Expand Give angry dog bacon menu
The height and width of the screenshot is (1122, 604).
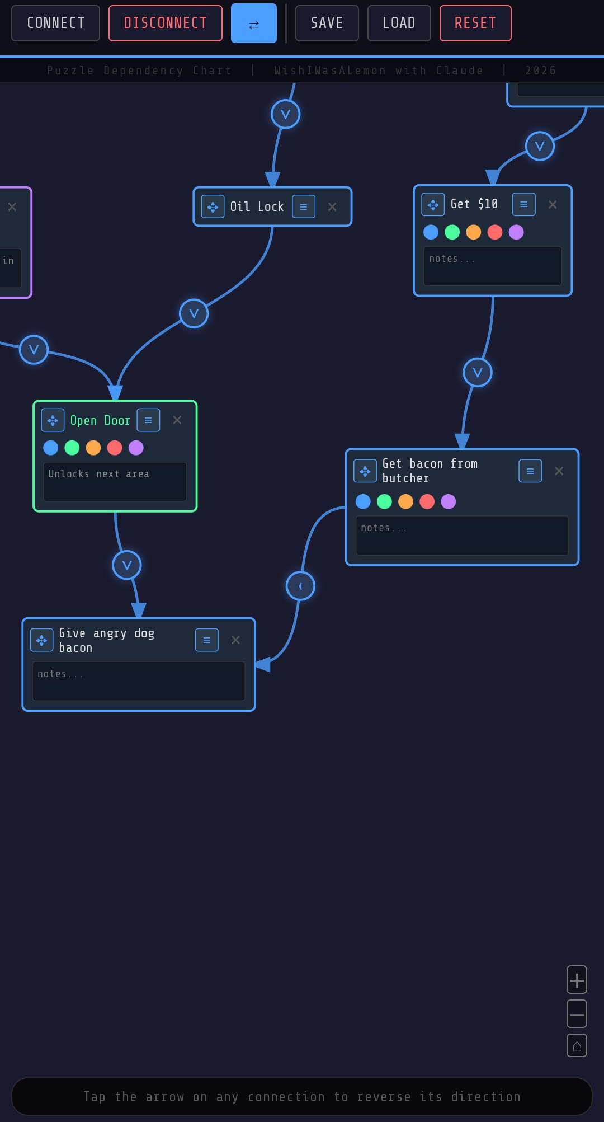click(x=207, y=640)
